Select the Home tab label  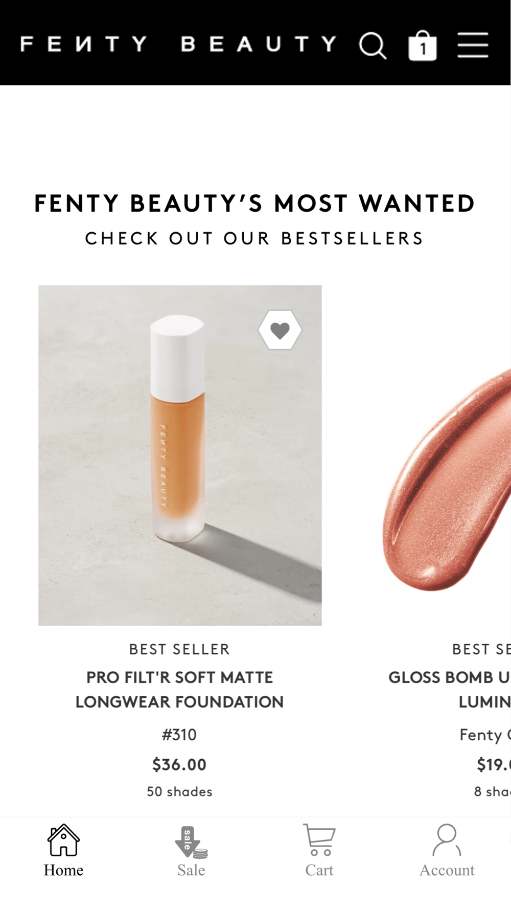[63, 870]
